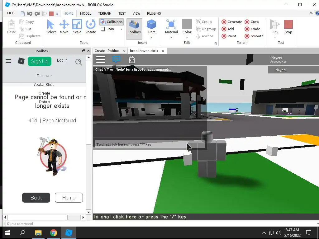Copy the selection
The width and height of the screenshot is (319, 239).
click(x=27, y=22)
